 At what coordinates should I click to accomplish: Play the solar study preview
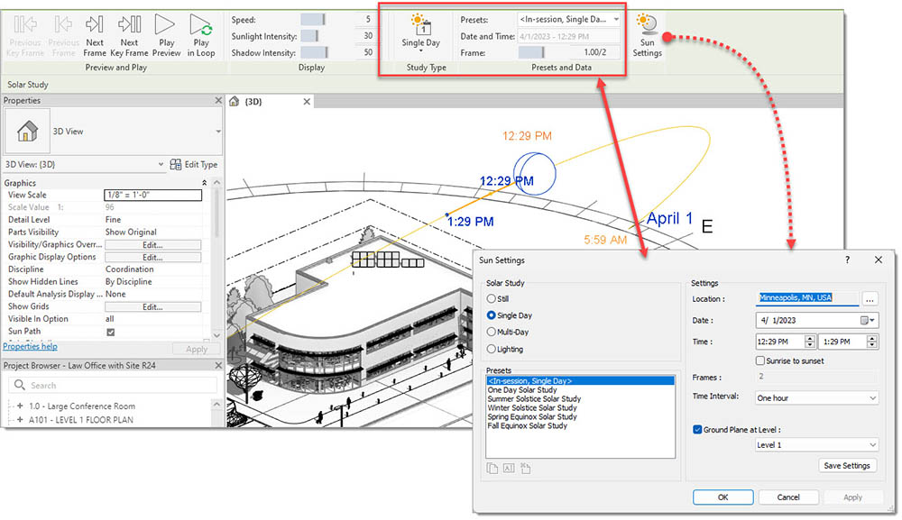pos(166,35)
